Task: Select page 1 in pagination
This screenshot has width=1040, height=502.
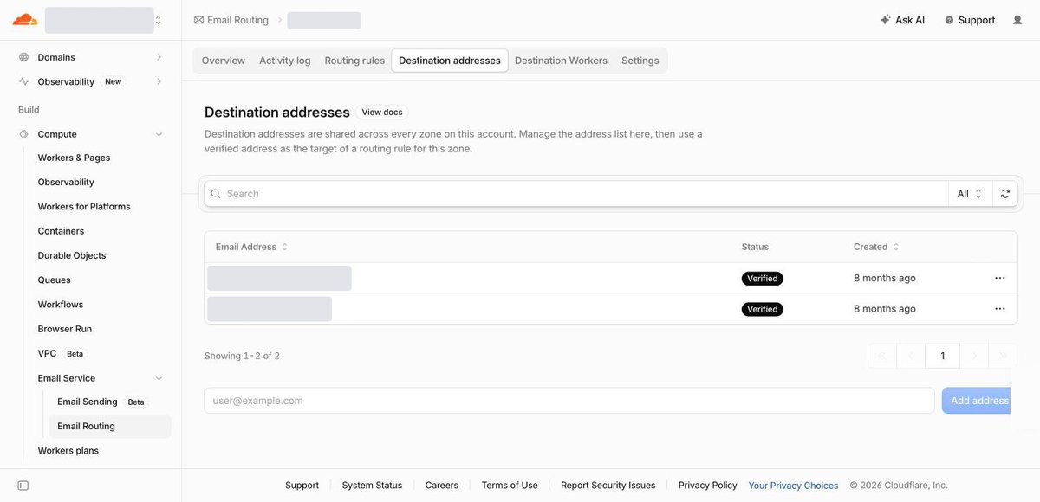Action: 943,356
